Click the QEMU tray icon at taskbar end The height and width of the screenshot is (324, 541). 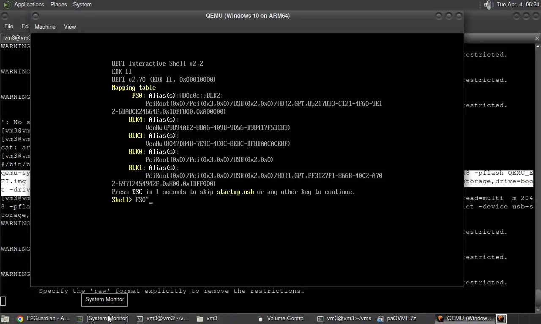pyautogui.click(x=501, y=319)
